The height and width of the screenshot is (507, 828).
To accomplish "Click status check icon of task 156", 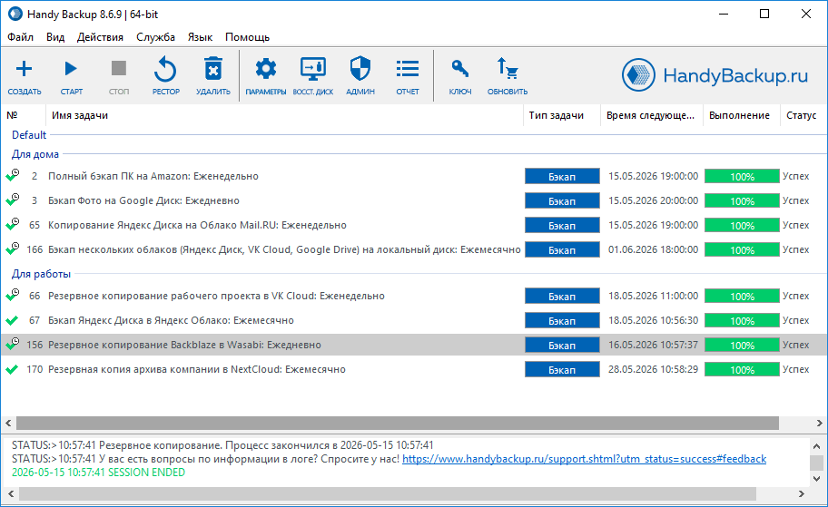I will [x=12, y=345].
